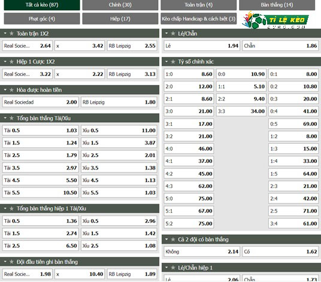Favorite Cả 2 đội có bàn thắng star

coord(173,239)
